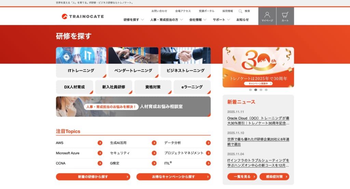Select the ITトレーニング category card
The height and width of the screenshot is (189, 350).
point(81,62)
